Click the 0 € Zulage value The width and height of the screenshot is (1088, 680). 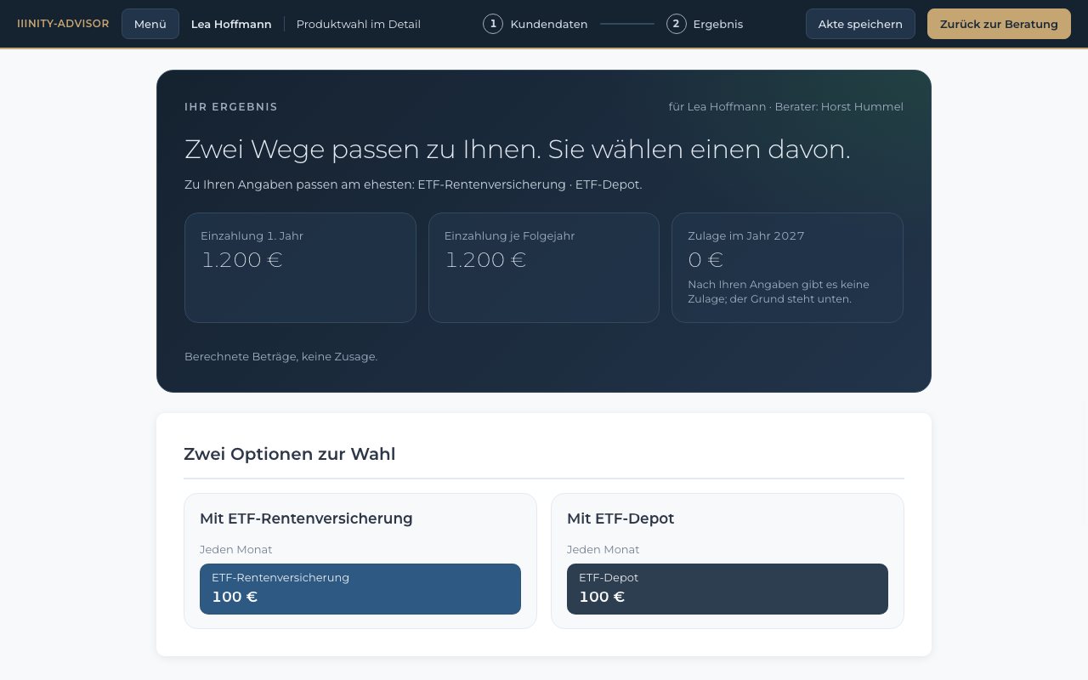click(705, 260)
